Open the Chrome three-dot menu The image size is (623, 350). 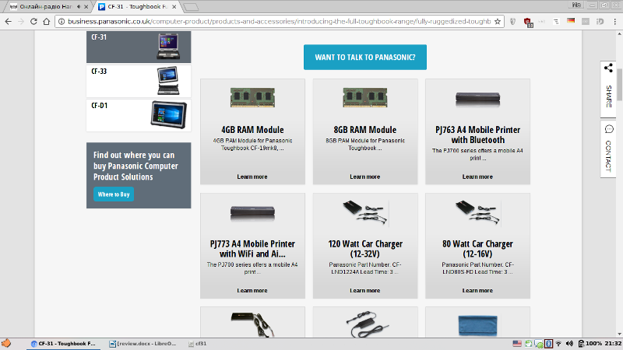[x=614, y=22]
